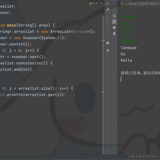Image resolution: width=160 pixels, height=160 pixels.
Task: Click the green input '5' in console
Action: pos(122,10)
